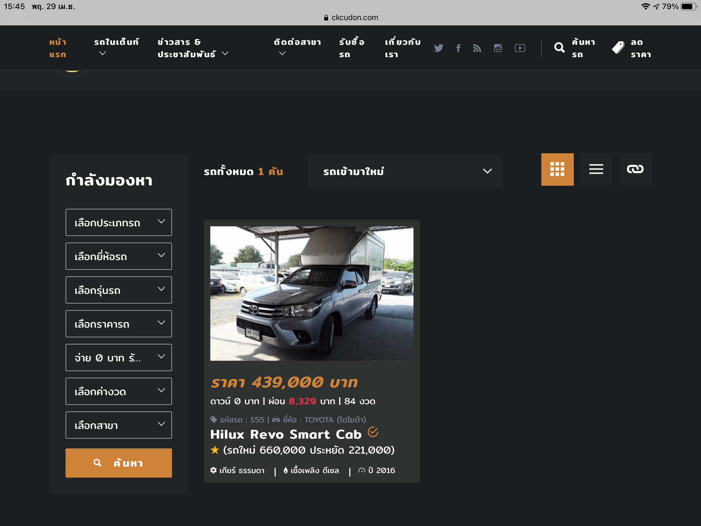Click the price tag discount icon
Viewport: 701px width, 526px height.
[x=618, y=48]
